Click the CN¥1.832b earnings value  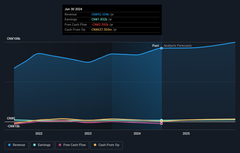click(x=99, y=19)
